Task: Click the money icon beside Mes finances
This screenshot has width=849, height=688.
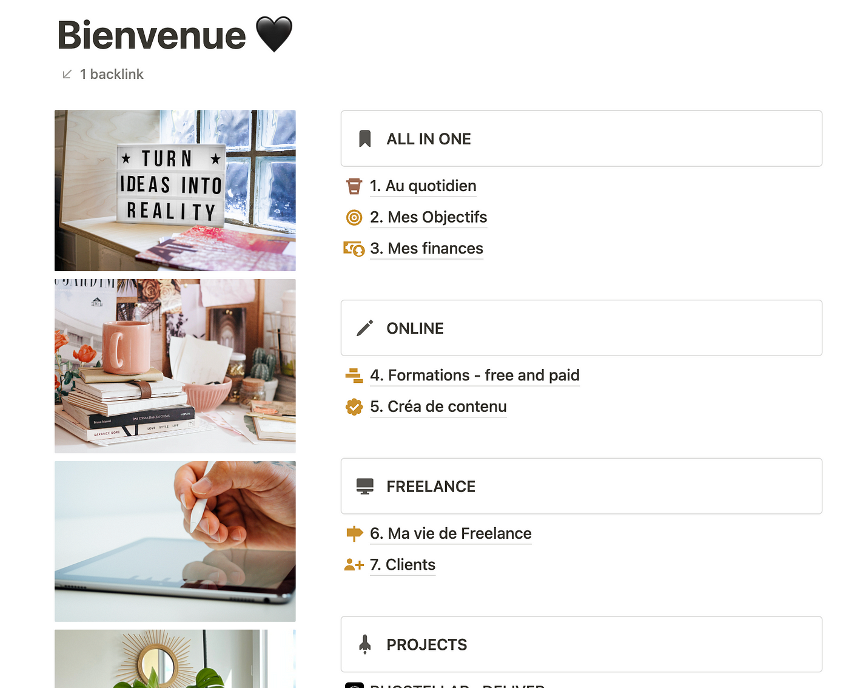Action: tap(354, 249)
